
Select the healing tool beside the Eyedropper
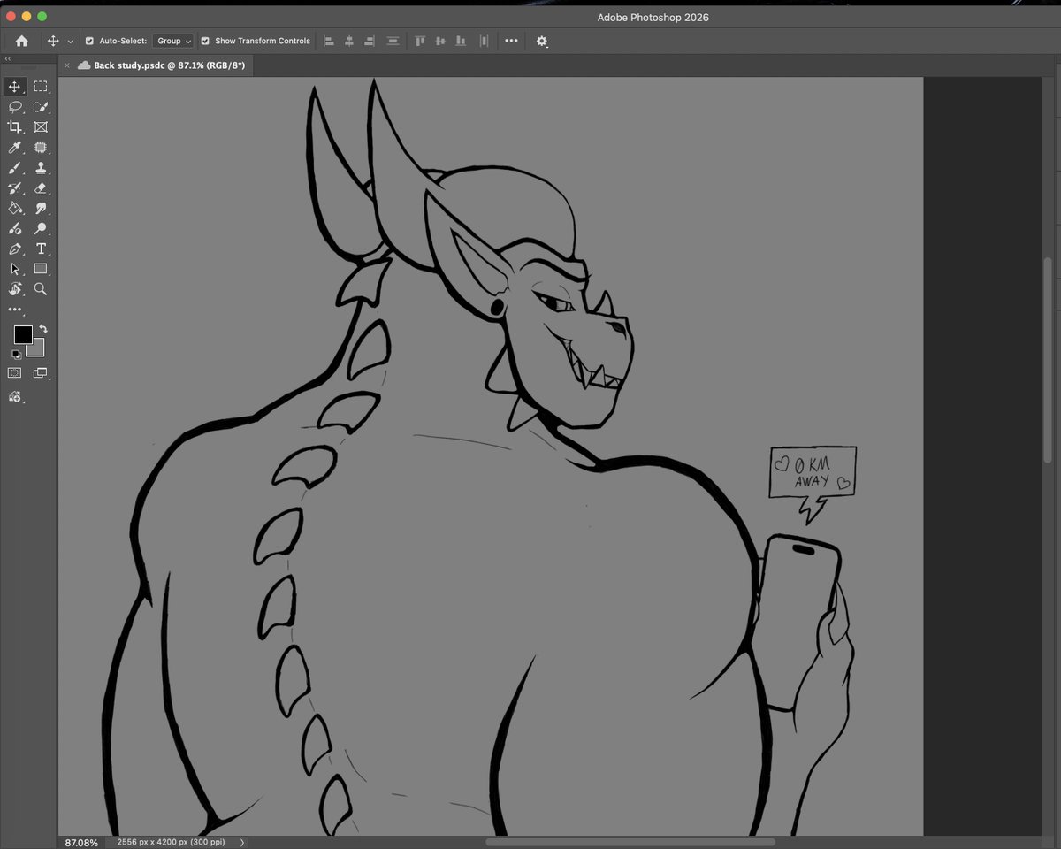(41, 148)
